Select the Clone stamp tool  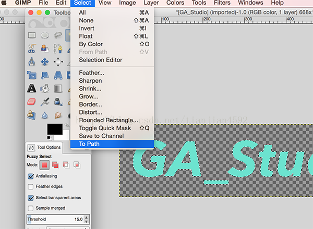[31, 115]
